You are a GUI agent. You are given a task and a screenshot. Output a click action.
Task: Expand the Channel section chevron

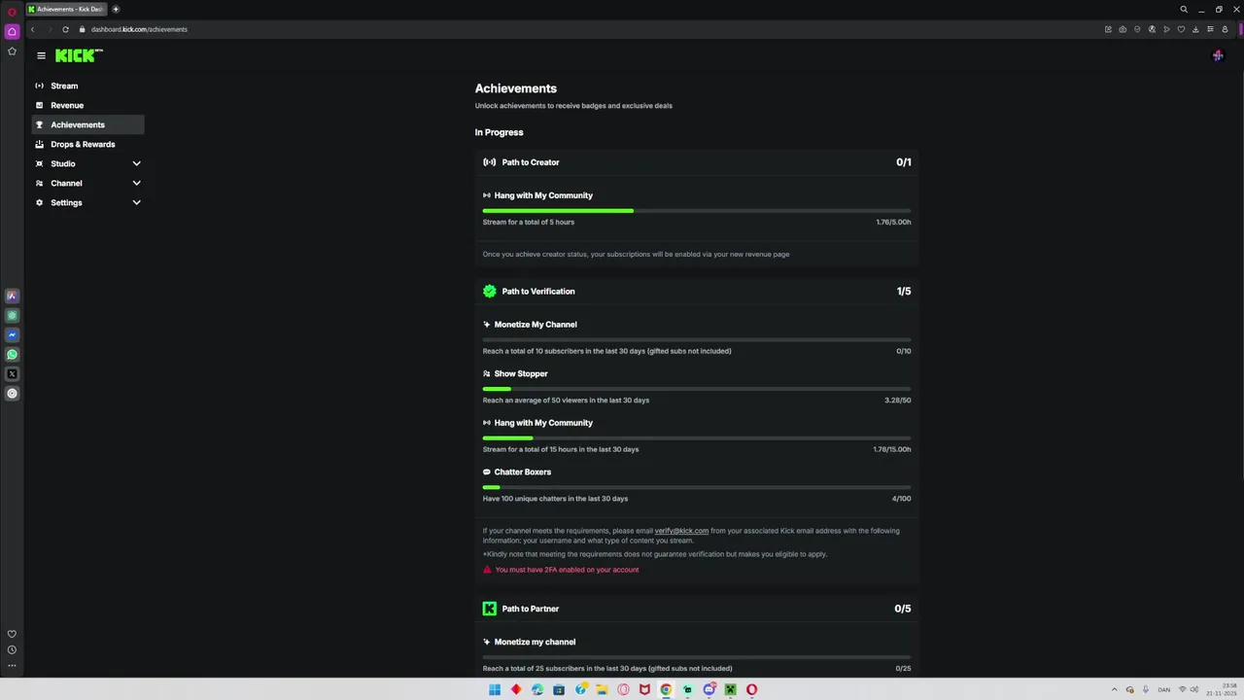pyautogui.click(x=136, y=183)
